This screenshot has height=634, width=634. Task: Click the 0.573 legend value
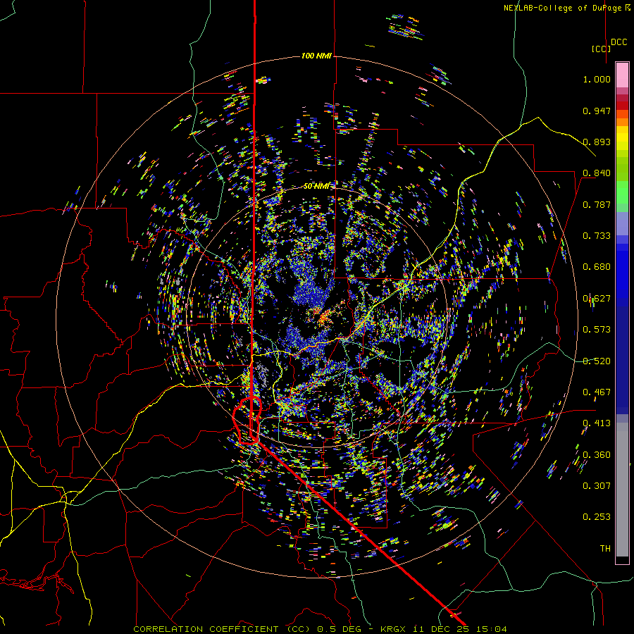click(x=597, y=330)
